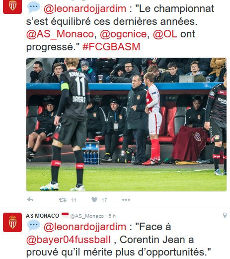The image size is (230, 259).
Task: Click speech bubble icon in second tweet
Action: [x=34, y=225]
